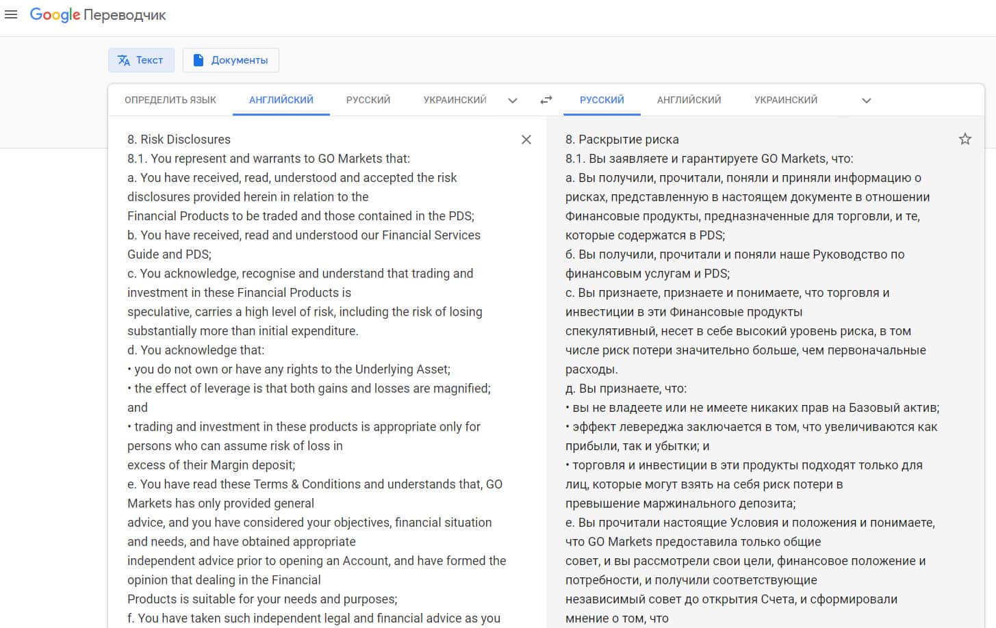The image size is (996, 628).
Task: Select Украинский as source language
Action: (x=455, y=100)
